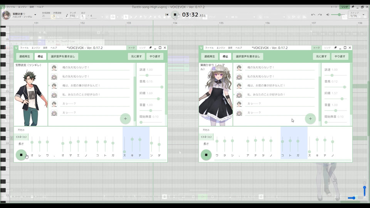
Task: Adjust 話速 slider in left VOICEVOX window
Action: [151, 75]
